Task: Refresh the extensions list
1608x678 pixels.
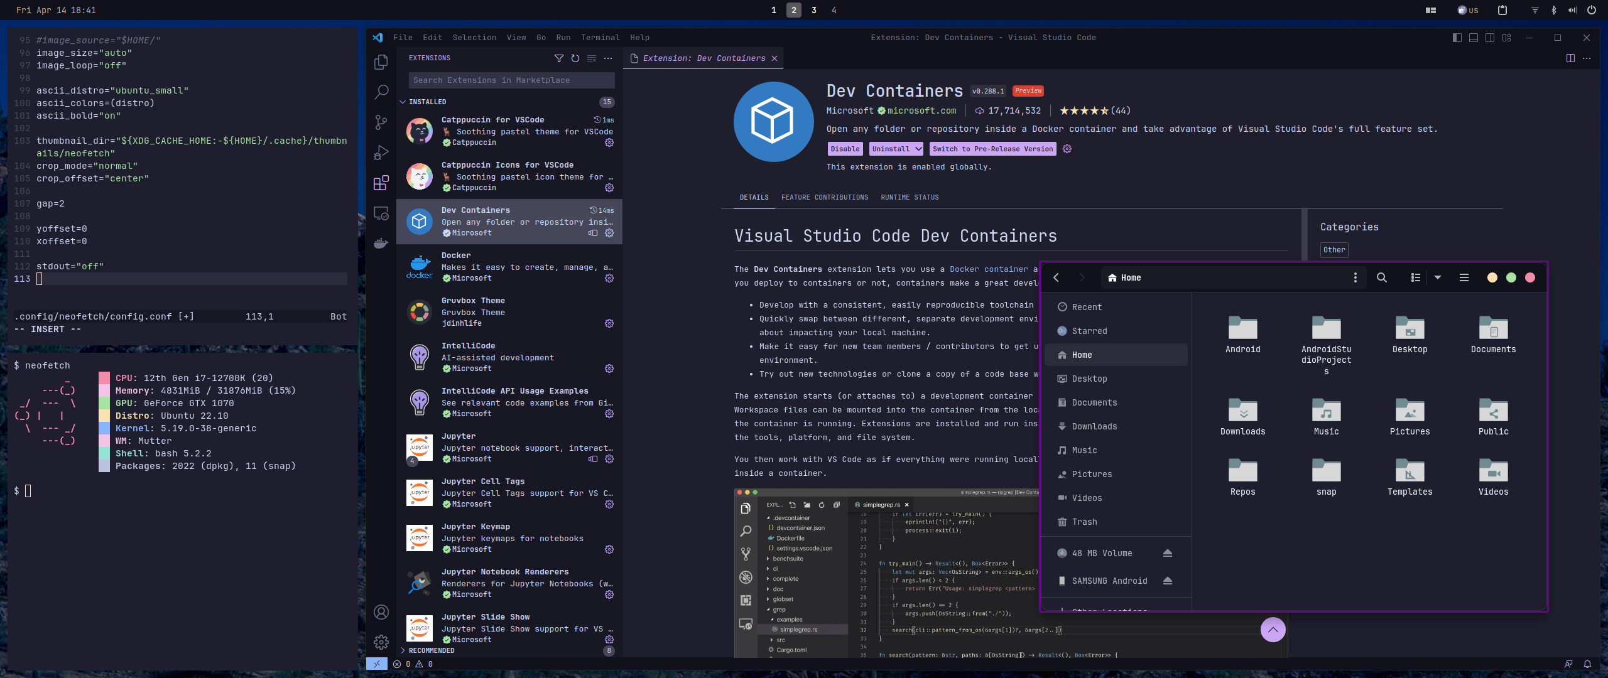Action: coord(575,58)
